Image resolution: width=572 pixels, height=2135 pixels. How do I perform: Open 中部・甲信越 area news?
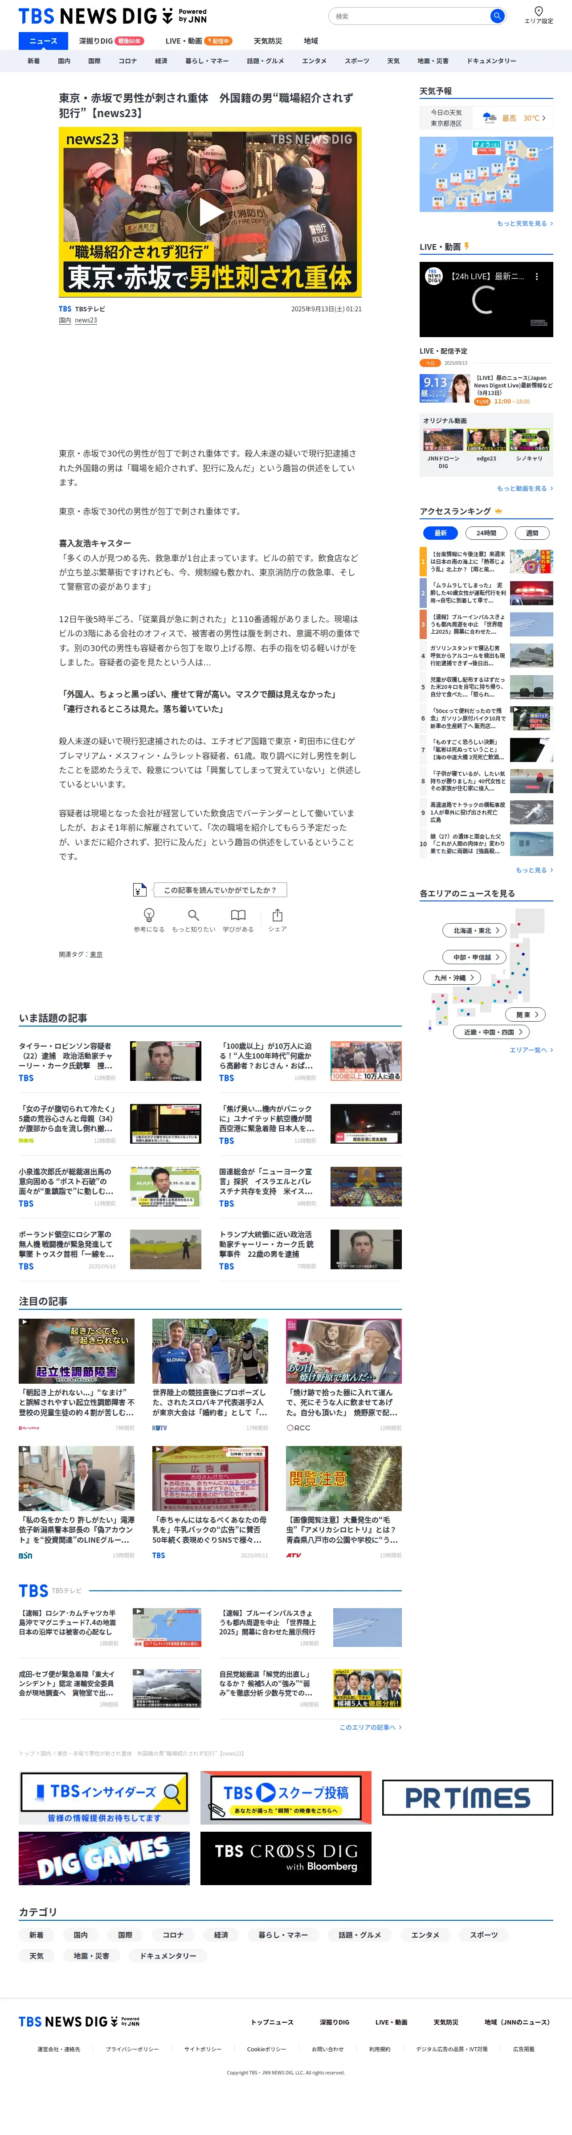pyautogui.click(x=475, y=957)
